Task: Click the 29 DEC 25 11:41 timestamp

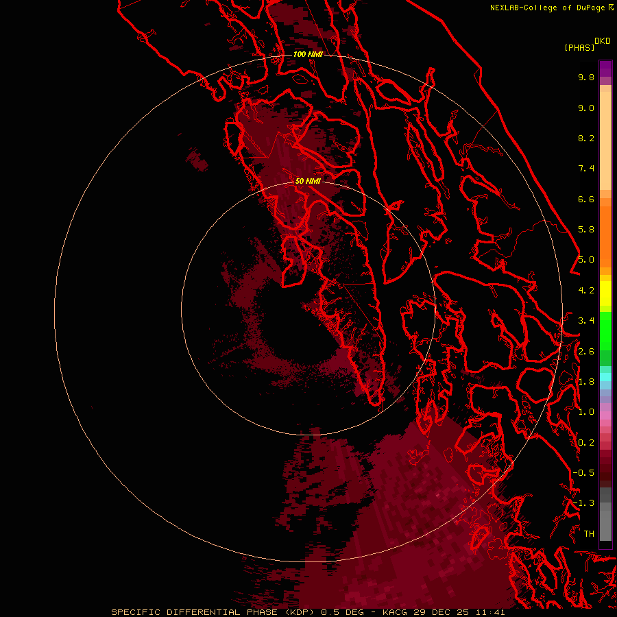Action: click(459, 612)
